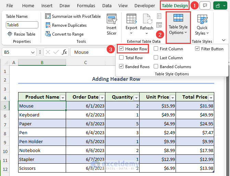Select the Keyboard cell
Viewport: 230px width, 176px height.
pyautogui.click(x=42, y=115)
